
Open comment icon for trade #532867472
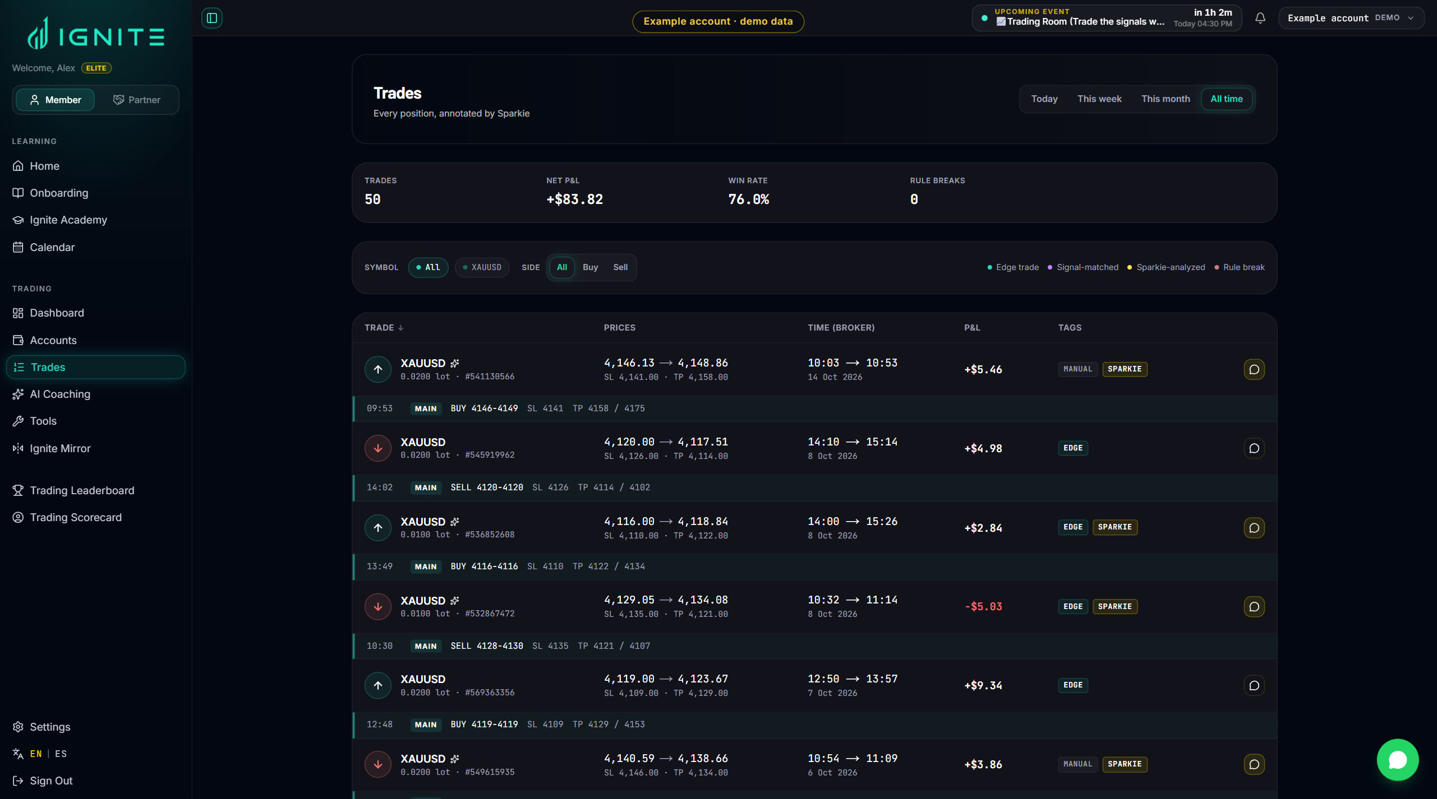pyautogui.click(x=1254, y=607)
